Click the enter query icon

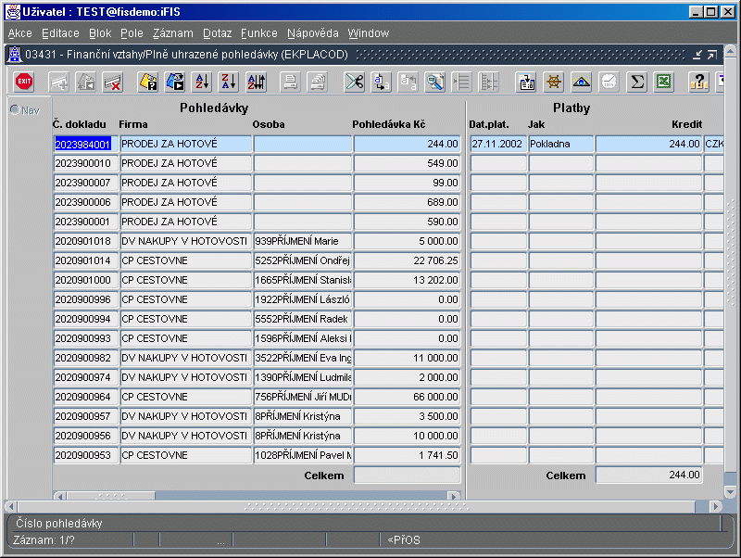pyautogui.click(x=148, y=82)
